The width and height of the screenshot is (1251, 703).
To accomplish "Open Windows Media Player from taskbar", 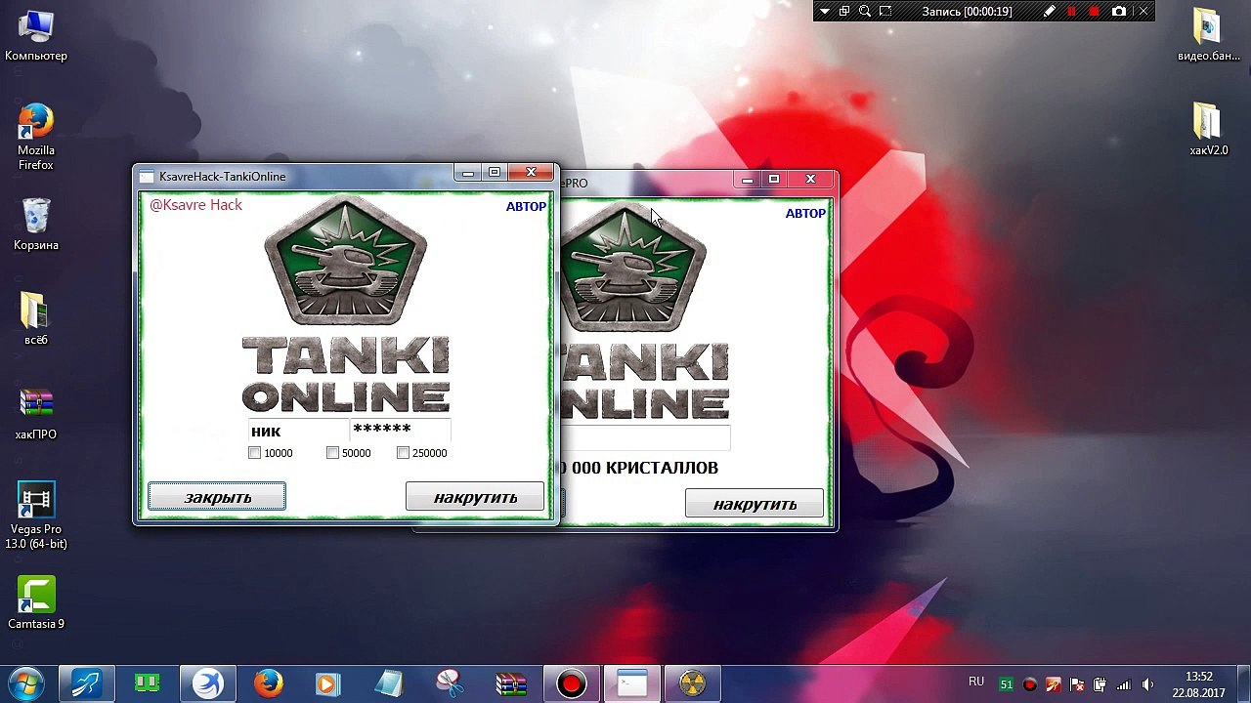I will click(x=327, y=684).
